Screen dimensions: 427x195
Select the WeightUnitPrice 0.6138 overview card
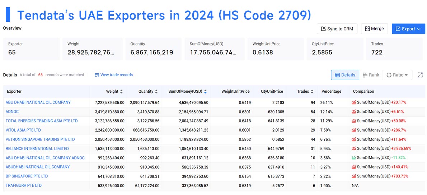(x=275, y=49)
